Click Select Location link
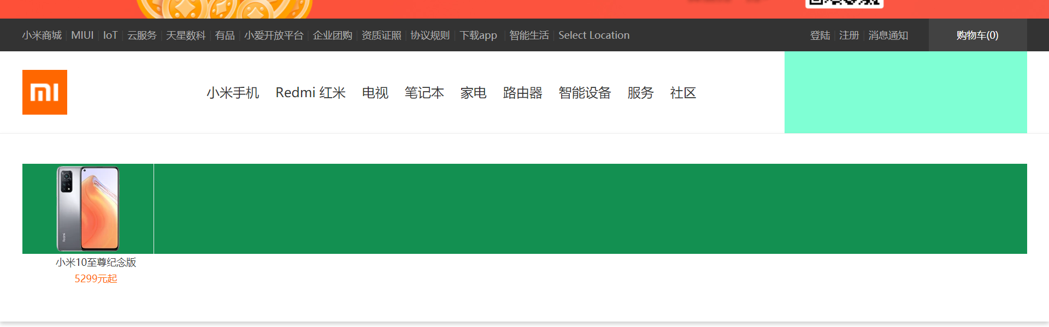 click(594, 35)
